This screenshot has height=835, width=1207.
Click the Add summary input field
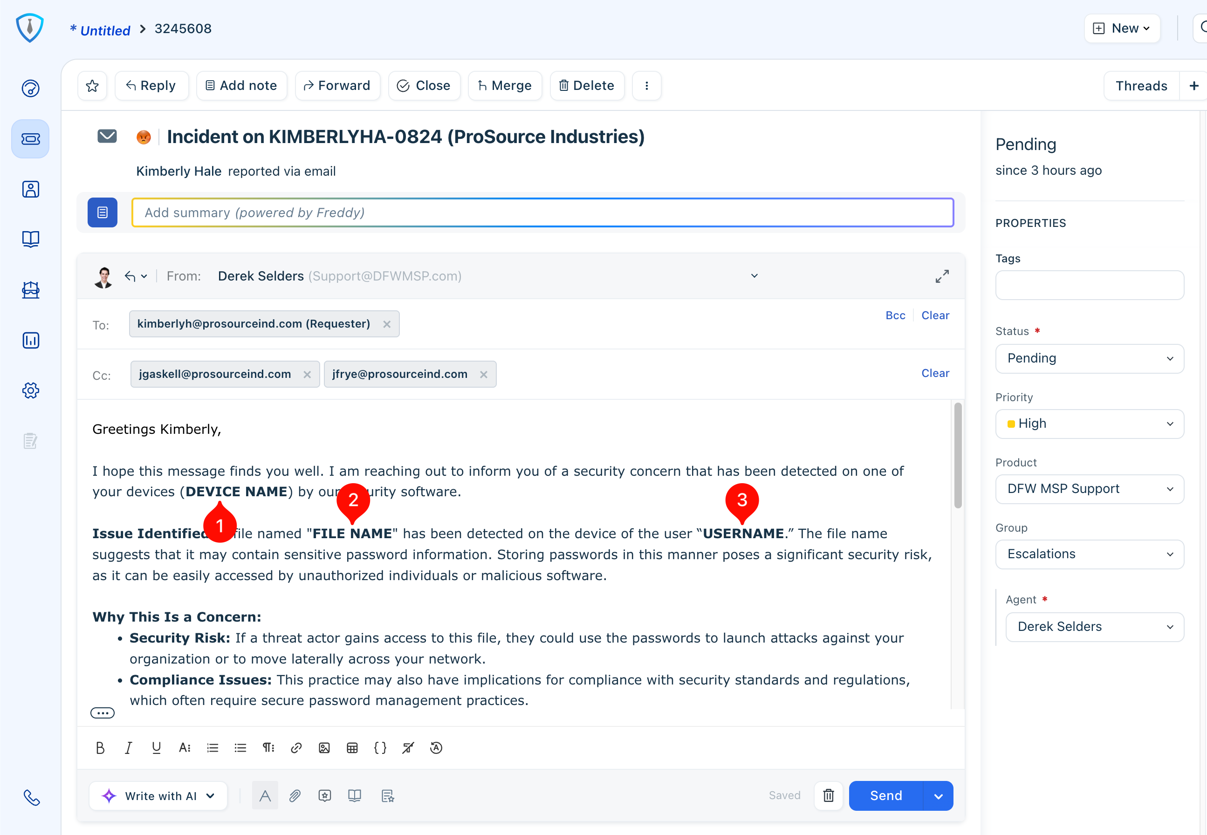coord(542,212)
